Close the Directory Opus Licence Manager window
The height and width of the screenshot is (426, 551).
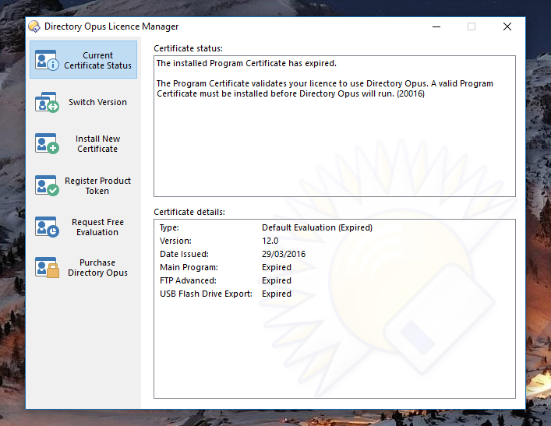pyautogui.click(x=507, y=26)
